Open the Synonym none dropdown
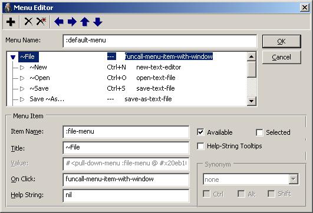 [x=293, y=179]
